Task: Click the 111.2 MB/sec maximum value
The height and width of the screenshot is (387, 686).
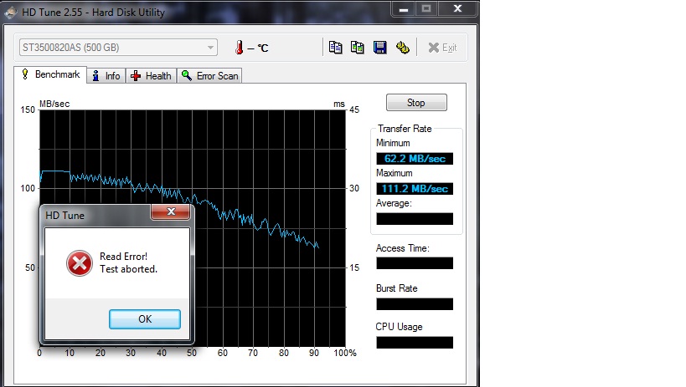Action: [415, 189]
